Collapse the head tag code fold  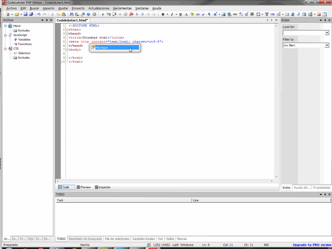click(x=67, y=34)
